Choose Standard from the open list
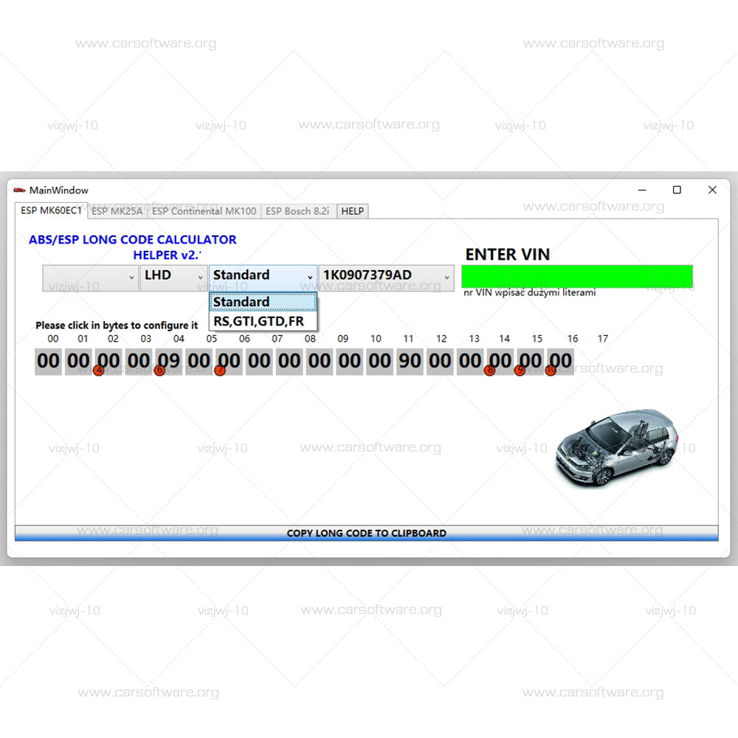This screenshot has width=738, height=738. [263, 302]
